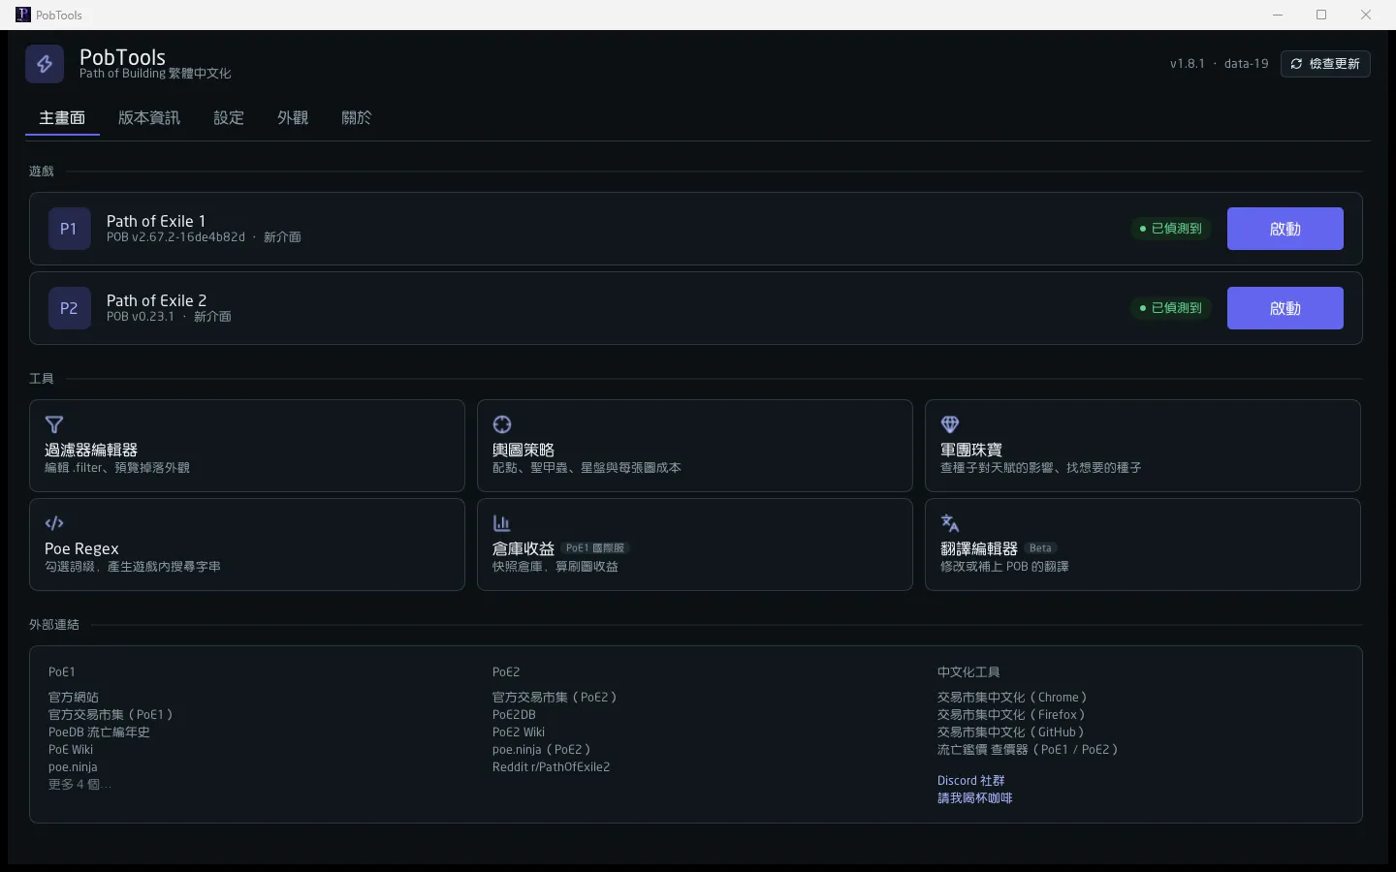Open the PoE Wiki link
Image resolution: width=1396 pixels, height=872 pixels.
[71, 750]
